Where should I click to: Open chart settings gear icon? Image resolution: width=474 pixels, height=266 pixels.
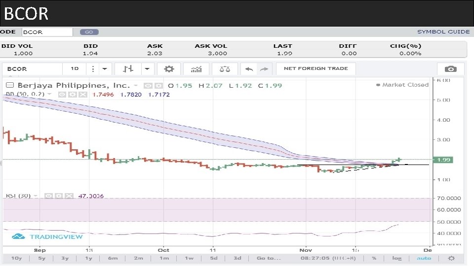click(169, 69)
